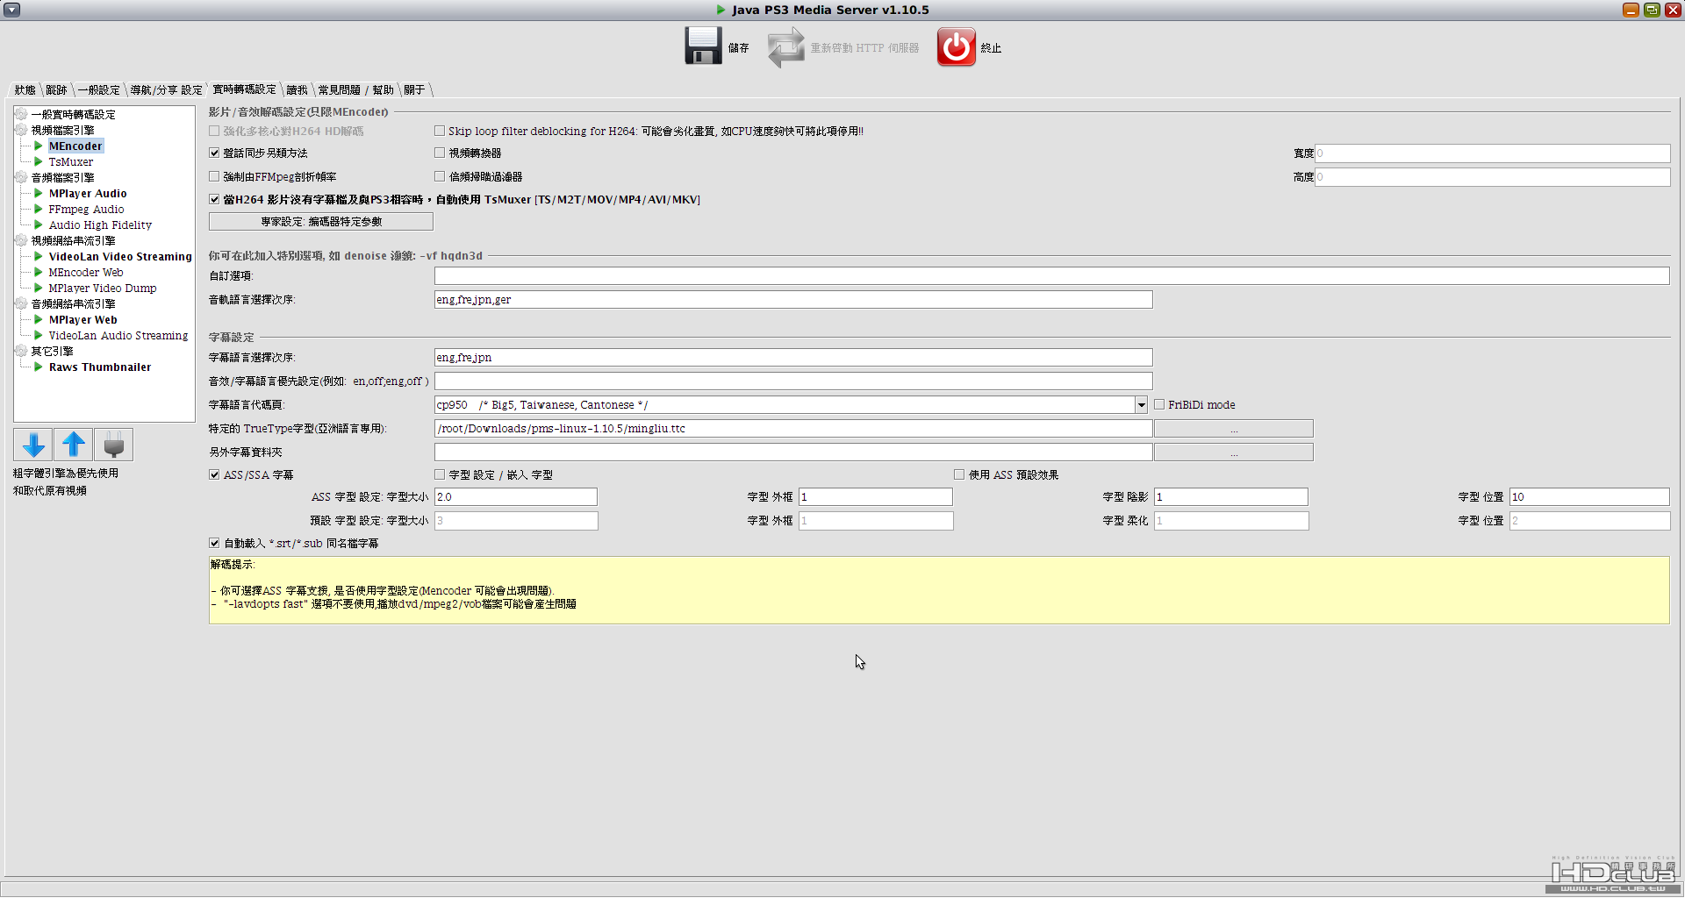Collapse the 音頻網絡串流引擎 tree node
The height and width of the screenshot is (898, 1685).
21,303
